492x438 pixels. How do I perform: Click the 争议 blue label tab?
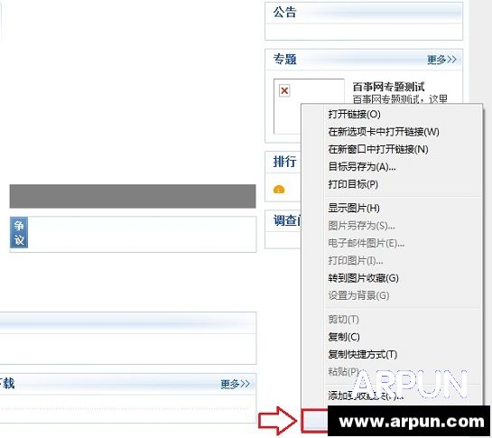[19, 233]
